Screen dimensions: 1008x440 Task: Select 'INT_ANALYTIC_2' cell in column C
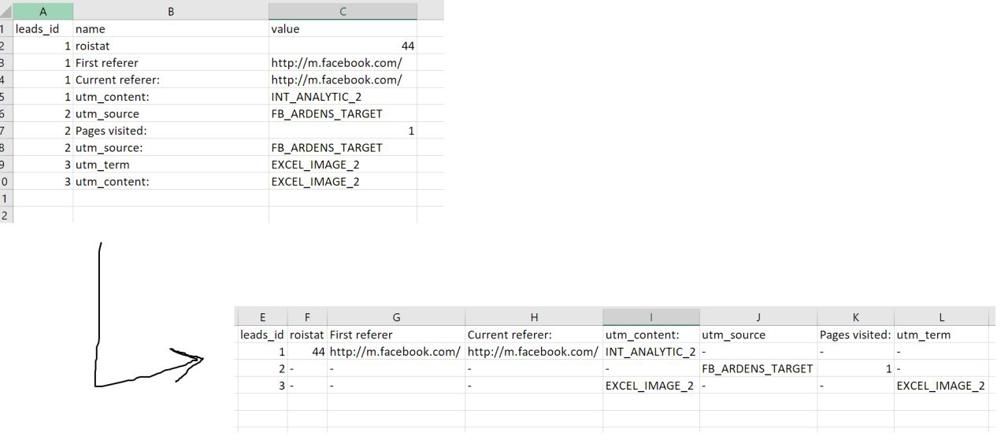[x=343, y=97]
